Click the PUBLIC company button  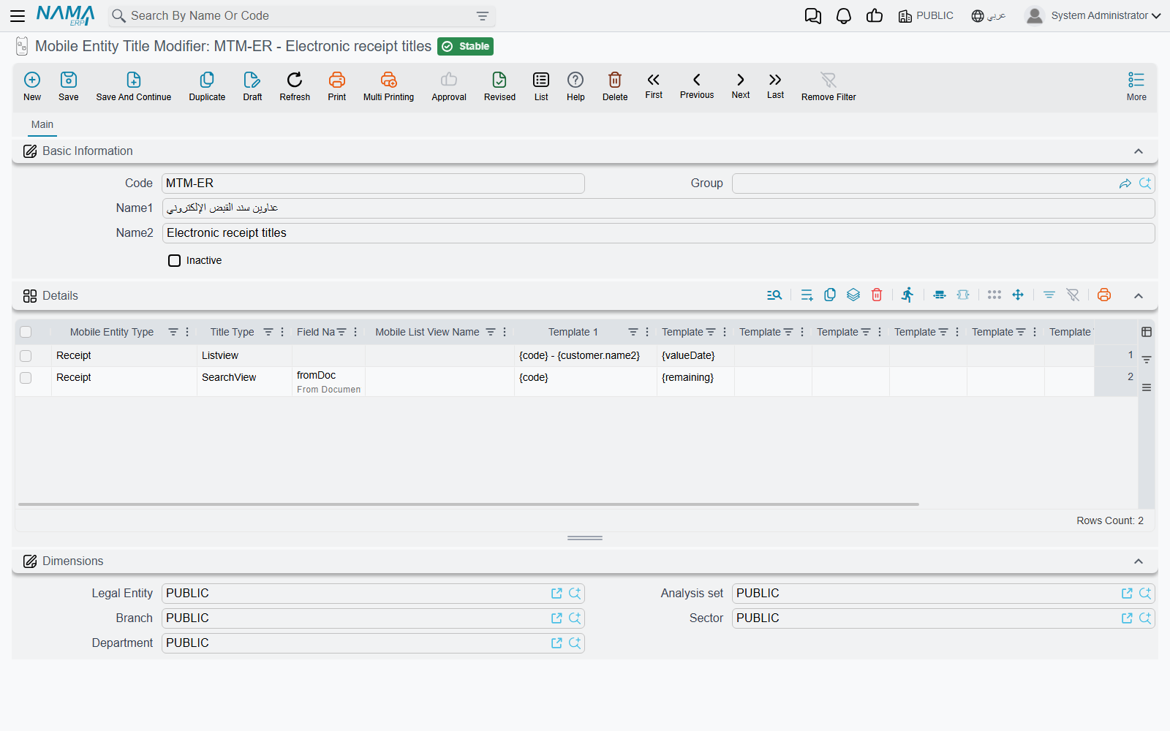pyautogui.click(x=926, y=16)
